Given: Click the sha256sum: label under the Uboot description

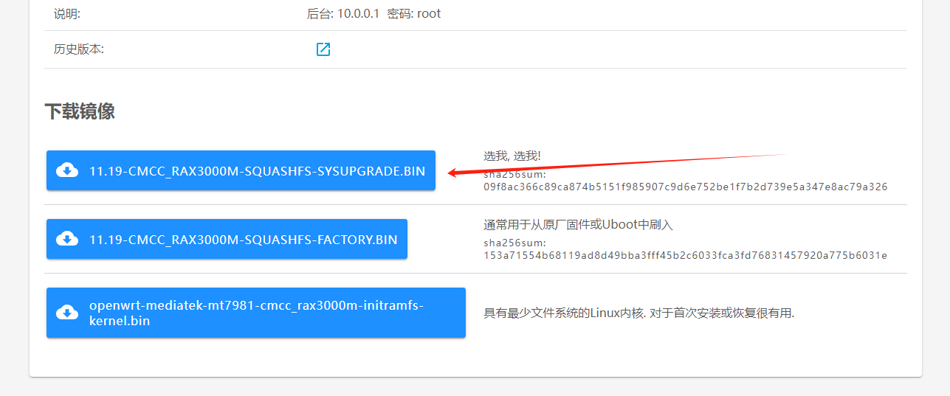Looking at the screenshot, I should 514,244.
